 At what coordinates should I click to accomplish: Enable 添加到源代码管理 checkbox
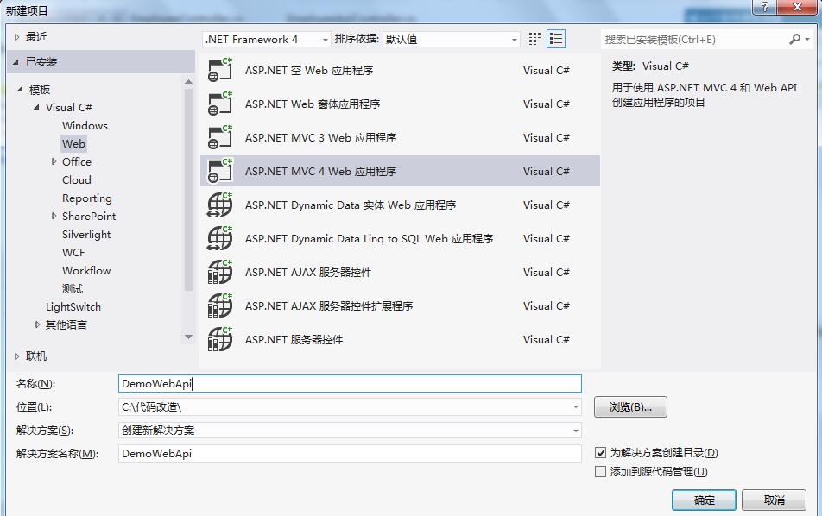click(x=600, y=471)
